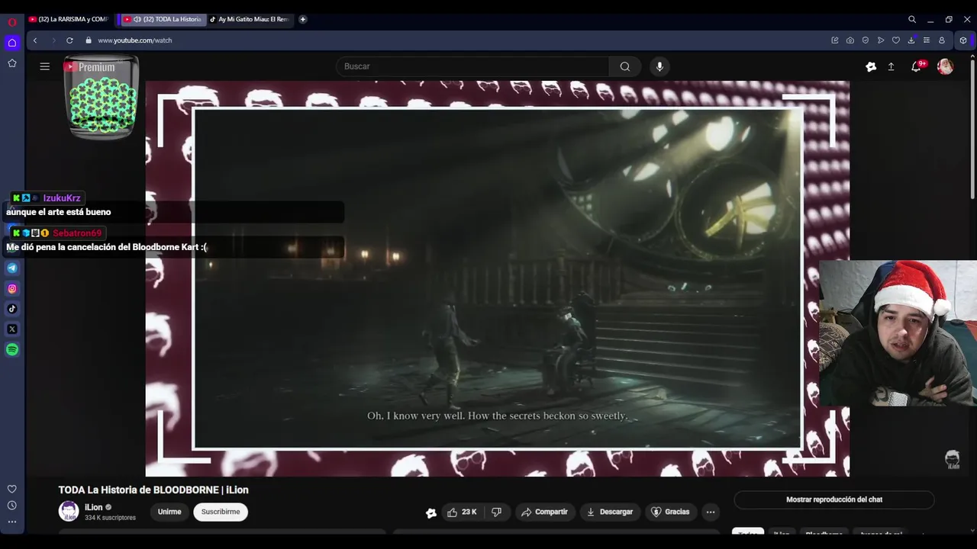The height and width of the screenshot is (549, 977).
Task: Search tabs with the magnifier icon
Action: tap(912, 19)
